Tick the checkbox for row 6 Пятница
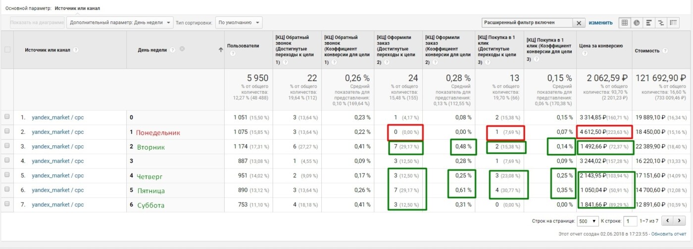The image size is (693, 249). tap(7, 190)
